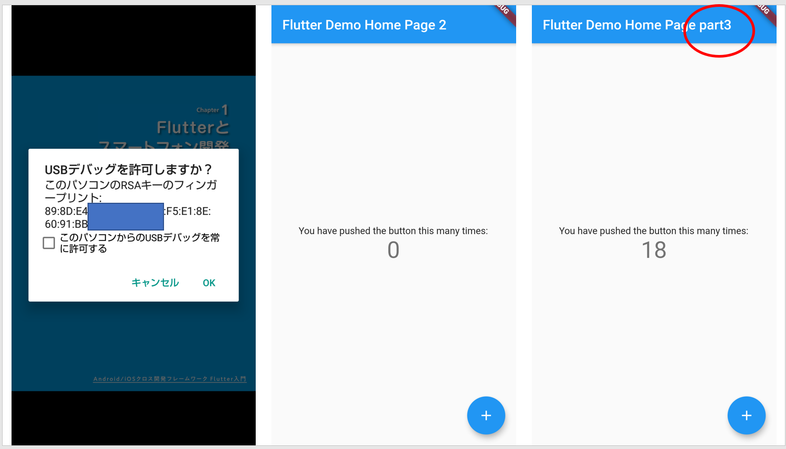The height and width of the screenshot is (449, 786).
Task: Click the 'Chapter 1' label behind the dialog
Action: (x=212, y=109)
